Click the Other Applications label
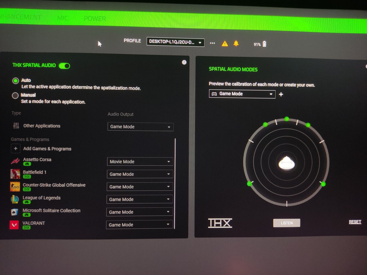 (42, 126)
